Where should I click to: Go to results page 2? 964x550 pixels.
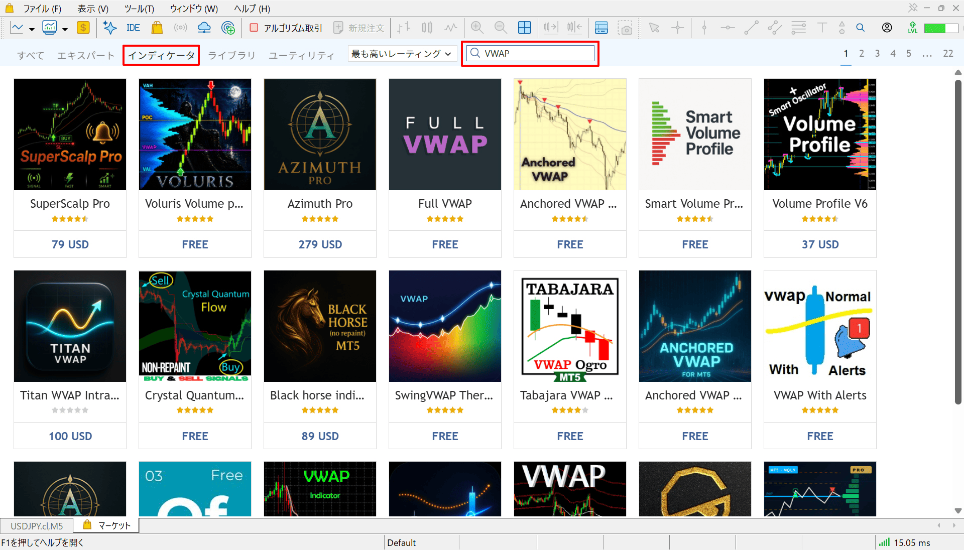tap(862, 53)
